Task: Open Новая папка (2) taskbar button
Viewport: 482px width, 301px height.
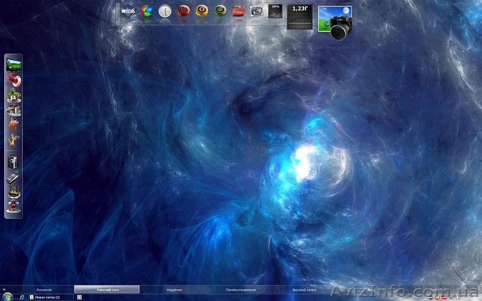Action: coord(48,297)
